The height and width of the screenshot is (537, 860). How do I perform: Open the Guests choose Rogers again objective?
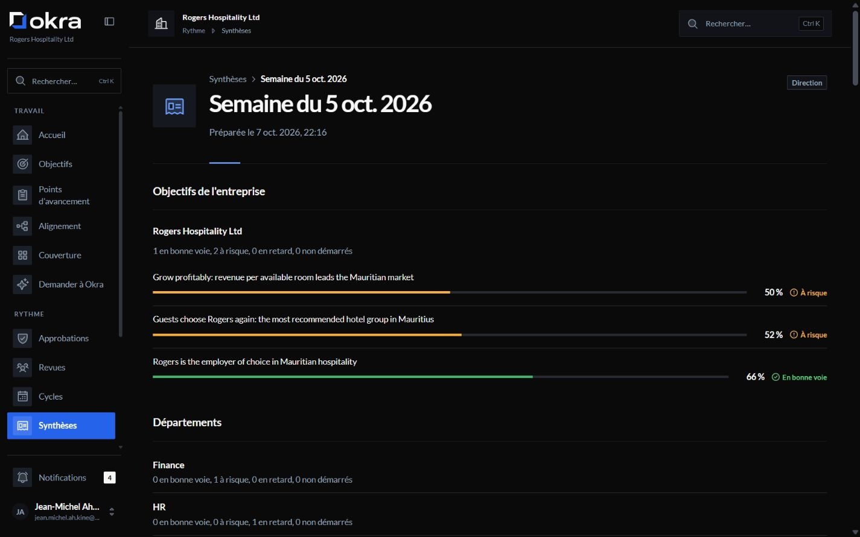(x=293, y=319)
